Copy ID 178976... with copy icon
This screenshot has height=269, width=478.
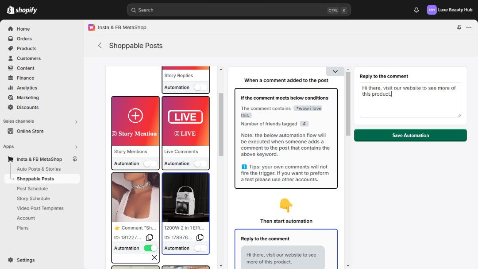200,238
